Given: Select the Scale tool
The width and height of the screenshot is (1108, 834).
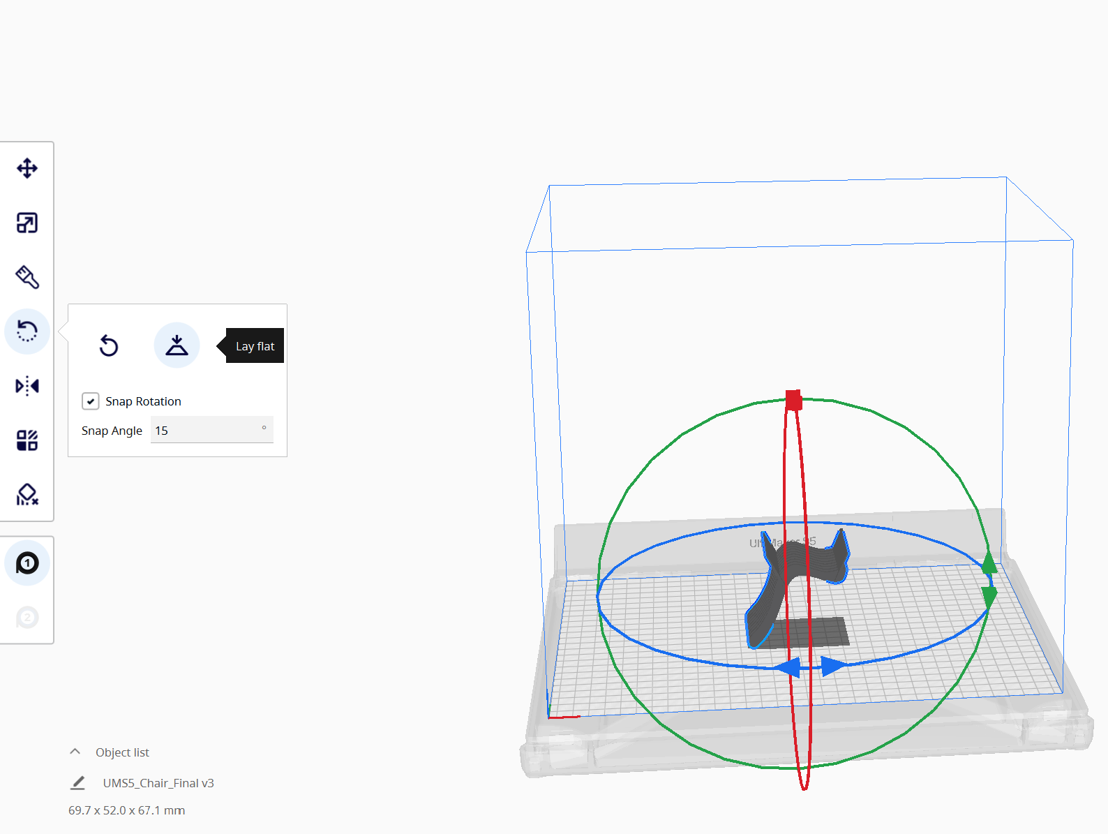Looking at the screenshot, I should 27,223.
